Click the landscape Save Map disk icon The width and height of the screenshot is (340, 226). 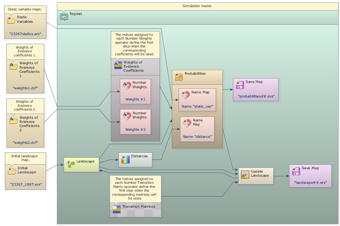tap(296, 171)
